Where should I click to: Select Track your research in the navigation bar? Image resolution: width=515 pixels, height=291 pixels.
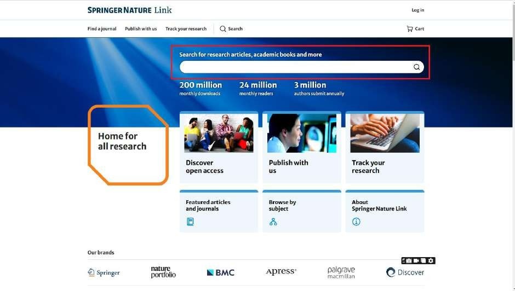[186, 29]
